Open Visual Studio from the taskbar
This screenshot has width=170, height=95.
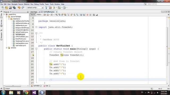[34, 93]
